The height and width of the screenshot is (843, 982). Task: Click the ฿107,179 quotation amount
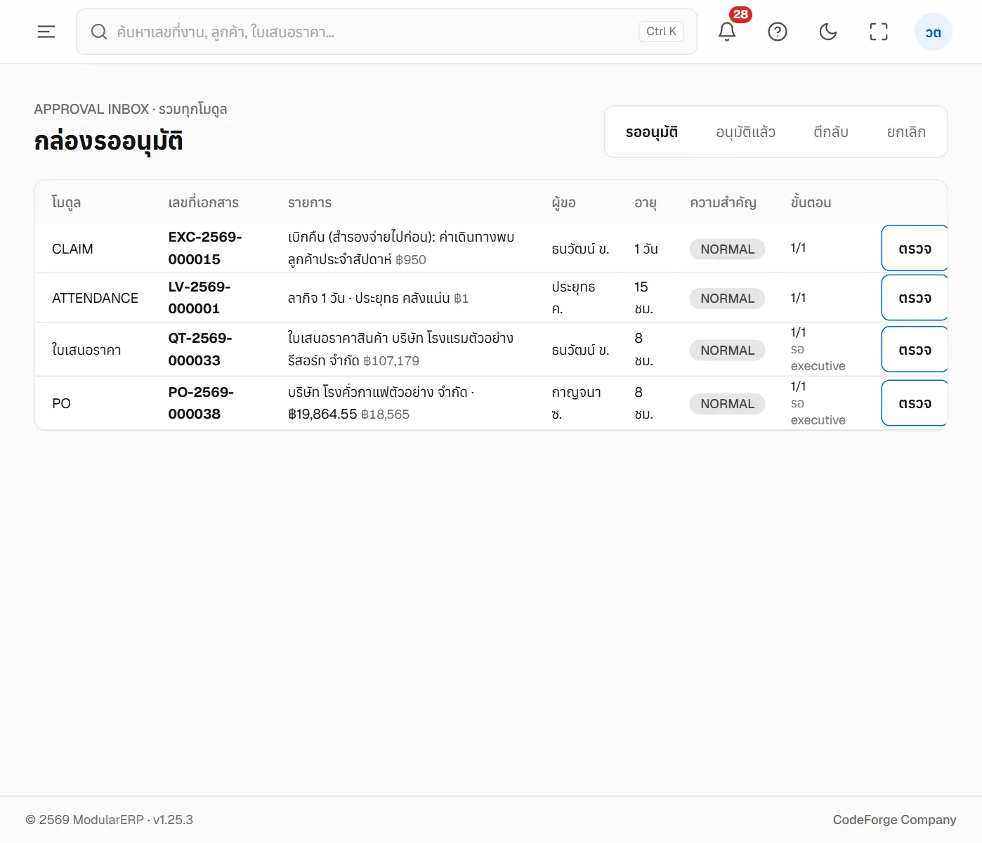coord(391,361)
